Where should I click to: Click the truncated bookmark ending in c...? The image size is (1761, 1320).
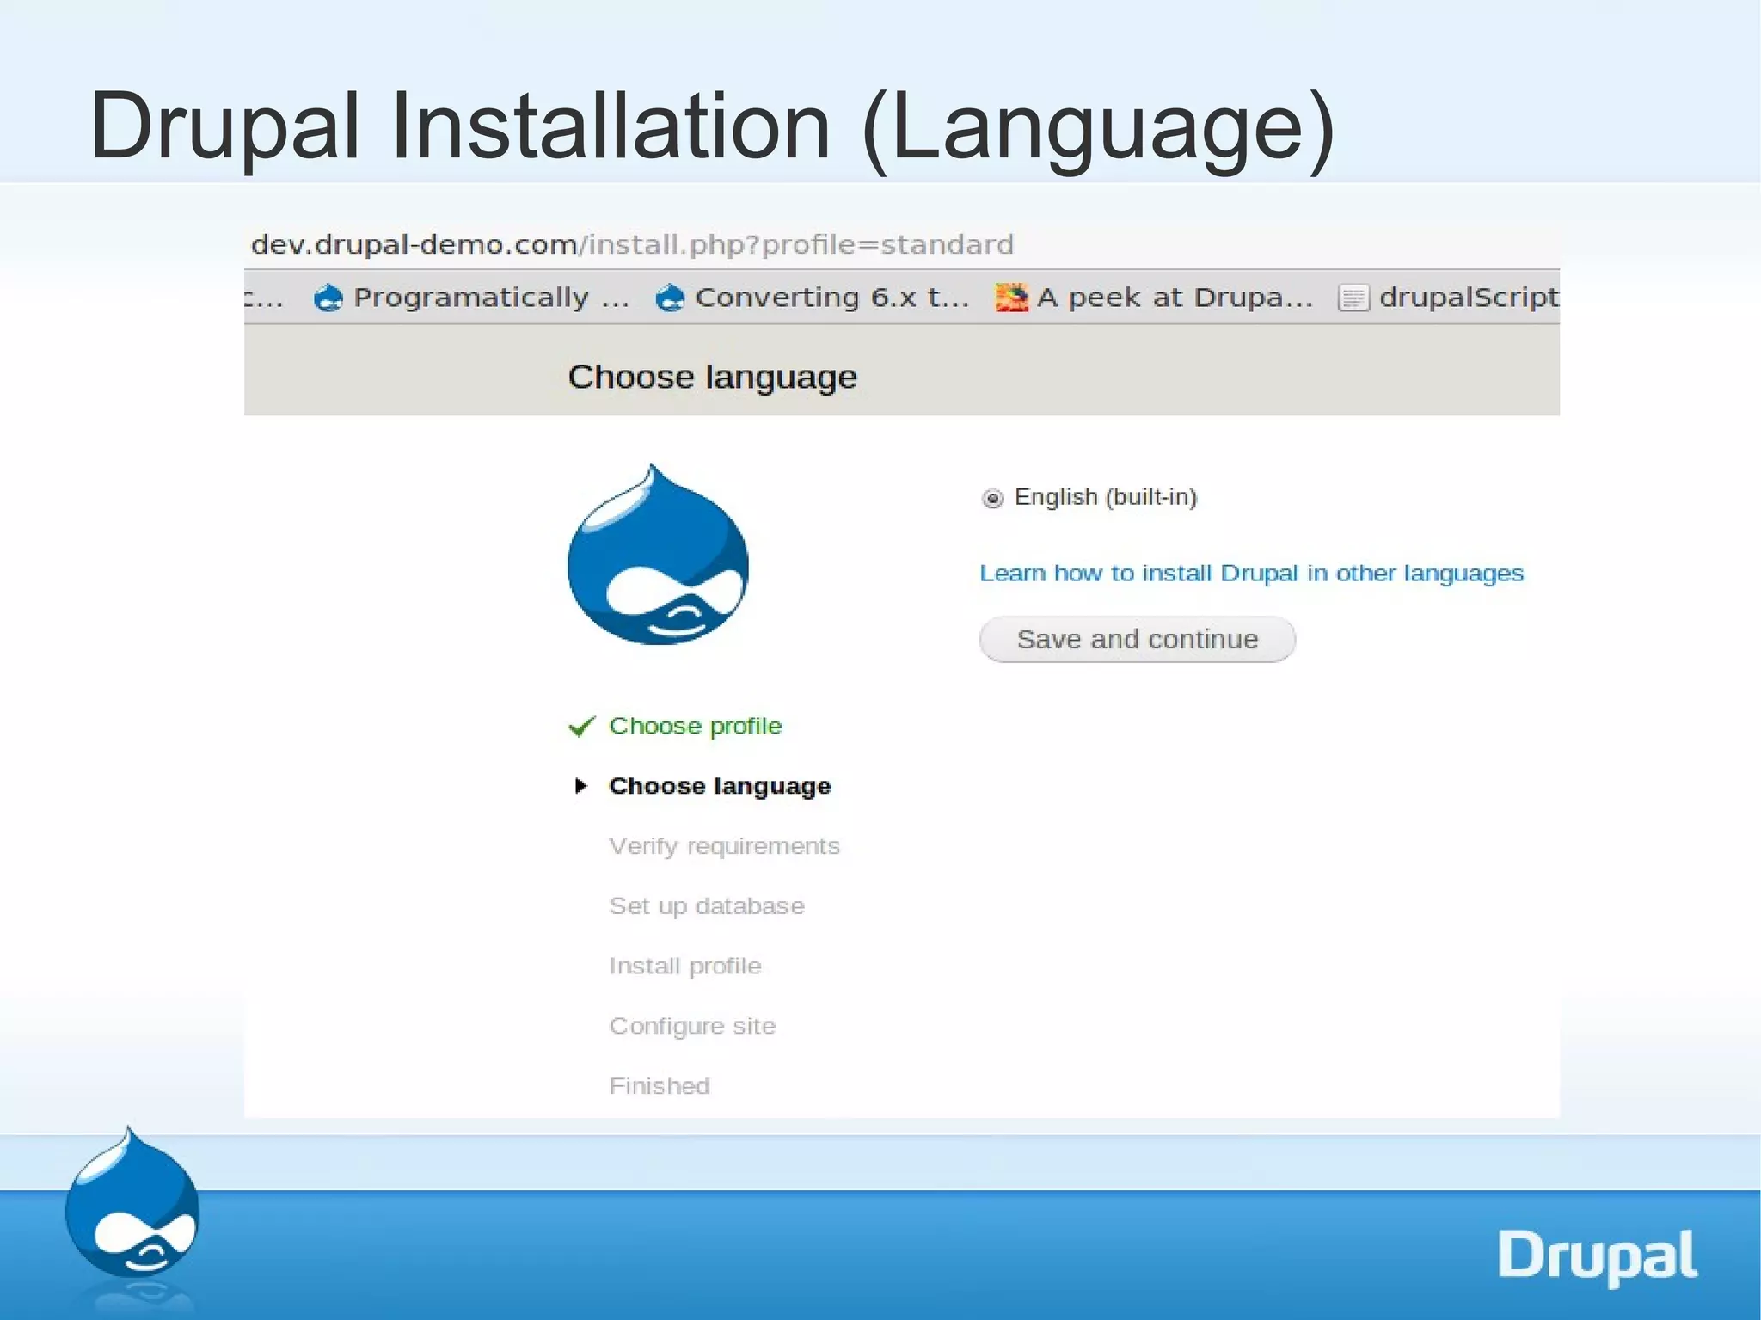point(263,298)
